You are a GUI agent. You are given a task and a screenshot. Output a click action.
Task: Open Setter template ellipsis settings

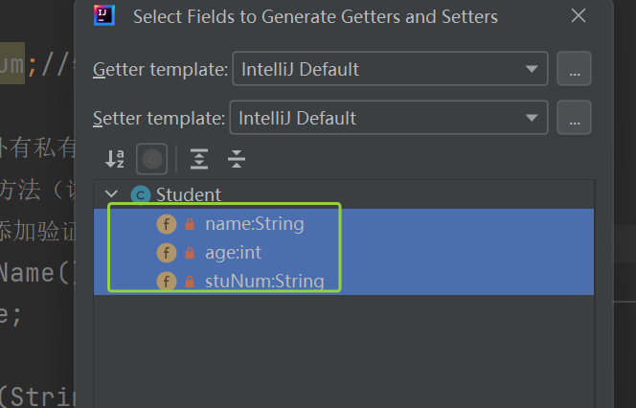pos(574,118)
